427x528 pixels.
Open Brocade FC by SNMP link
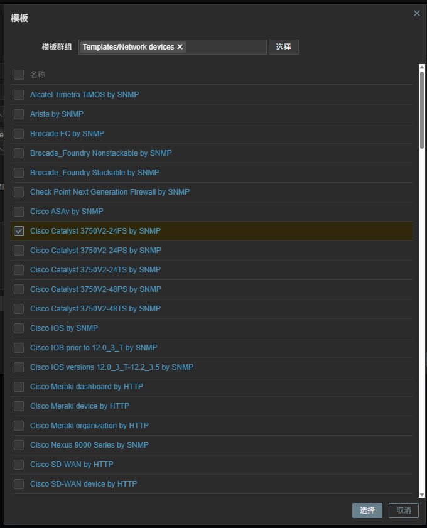point(67,134)
